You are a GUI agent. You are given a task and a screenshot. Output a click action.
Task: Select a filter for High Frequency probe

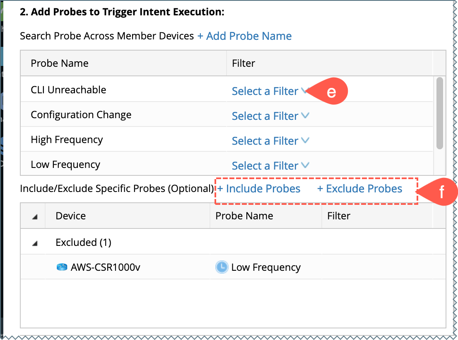270,141
